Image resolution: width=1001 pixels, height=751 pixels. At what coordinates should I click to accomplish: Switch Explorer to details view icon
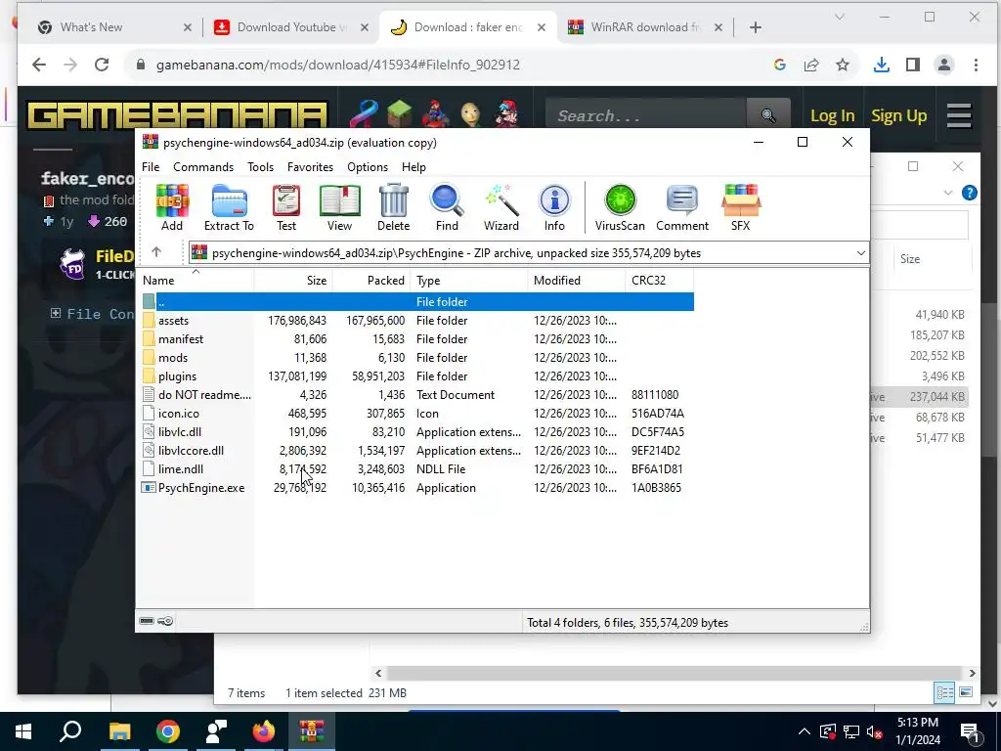point(944,692)
